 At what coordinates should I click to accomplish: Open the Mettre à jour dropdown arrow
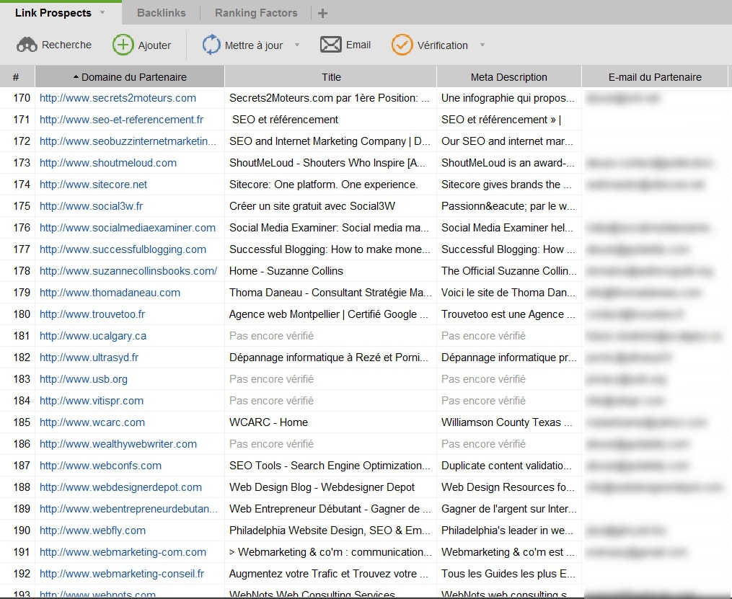(297, 45)
